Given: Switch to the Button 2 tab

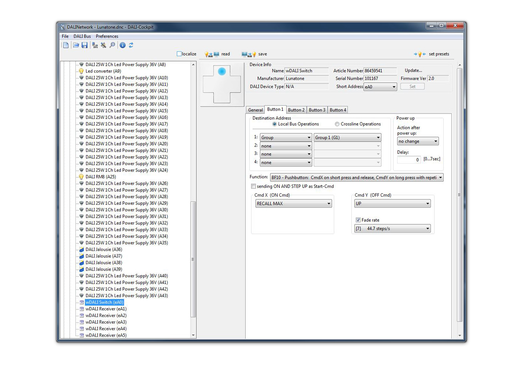Looking at the screenshot, I should click(296, 110).
